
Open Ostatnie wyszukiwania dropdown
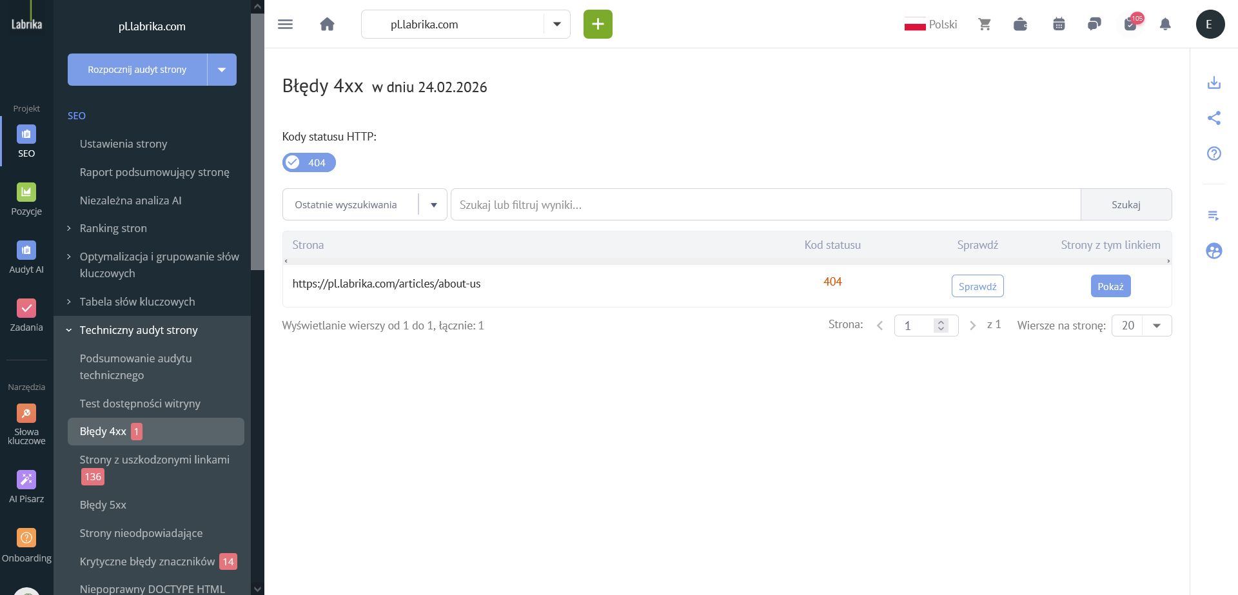coord(364,204)
